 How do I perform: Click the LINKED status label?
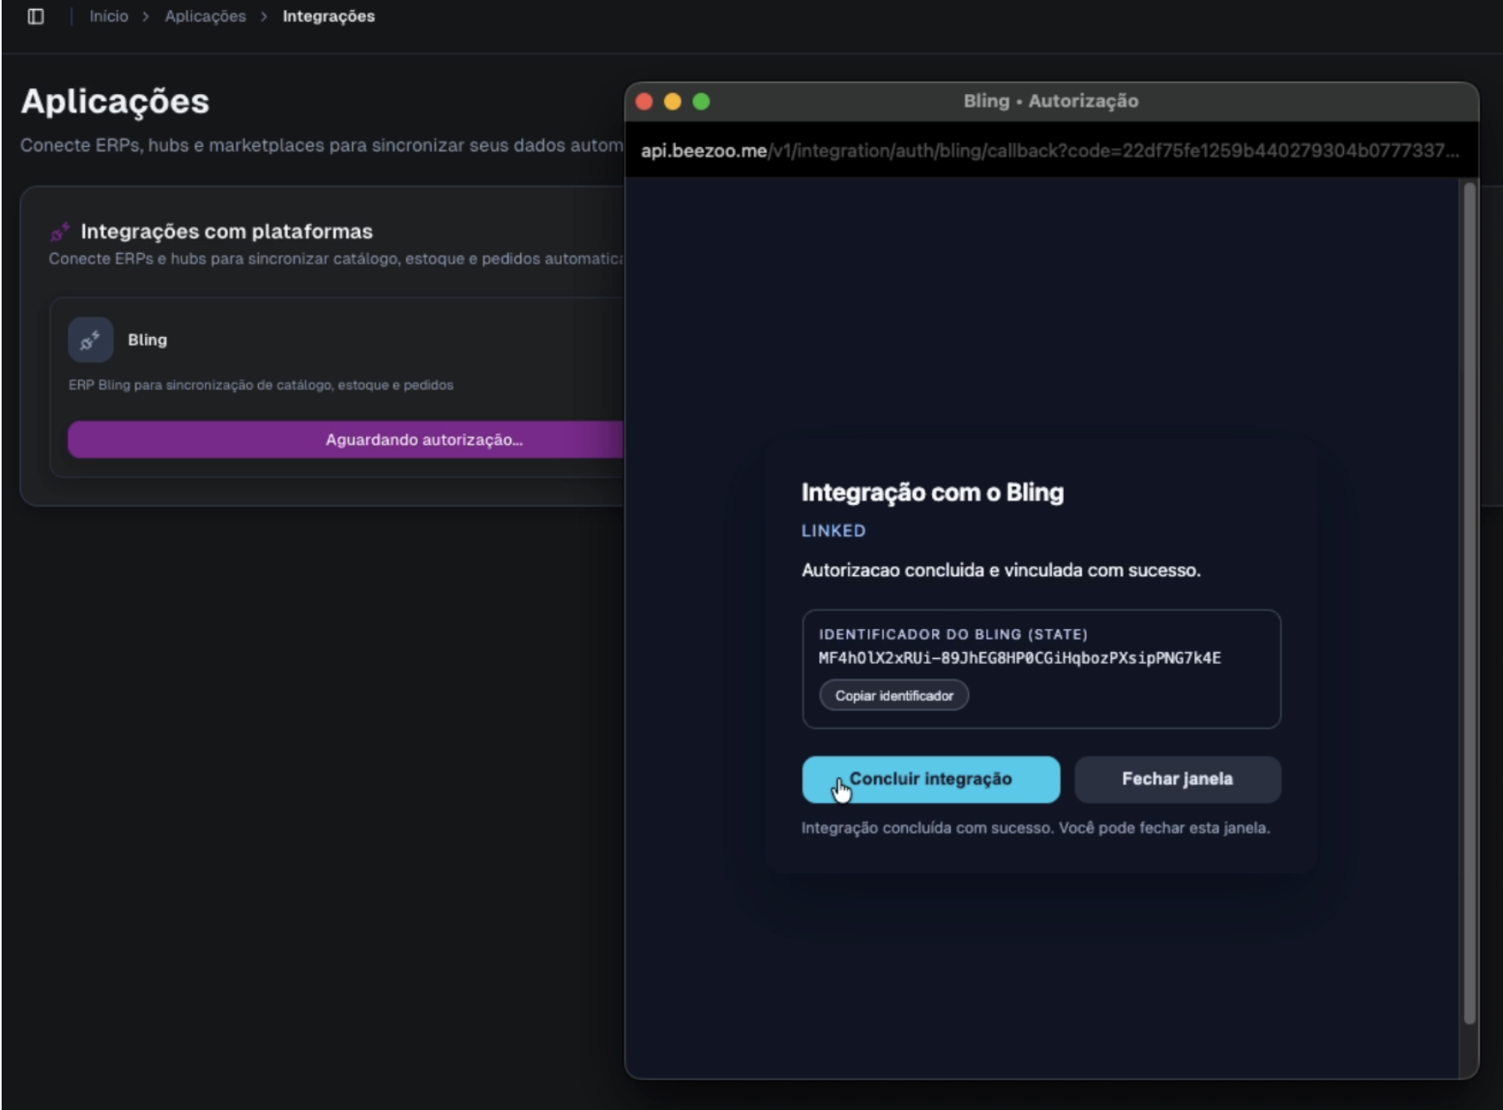(x=833, y=531)
